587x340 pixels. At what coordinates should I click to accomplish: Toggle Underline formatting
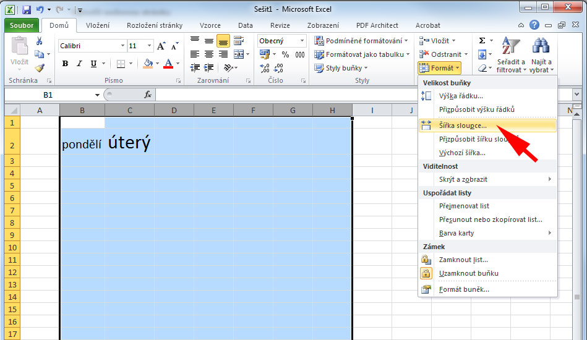(x=93, y=64)
